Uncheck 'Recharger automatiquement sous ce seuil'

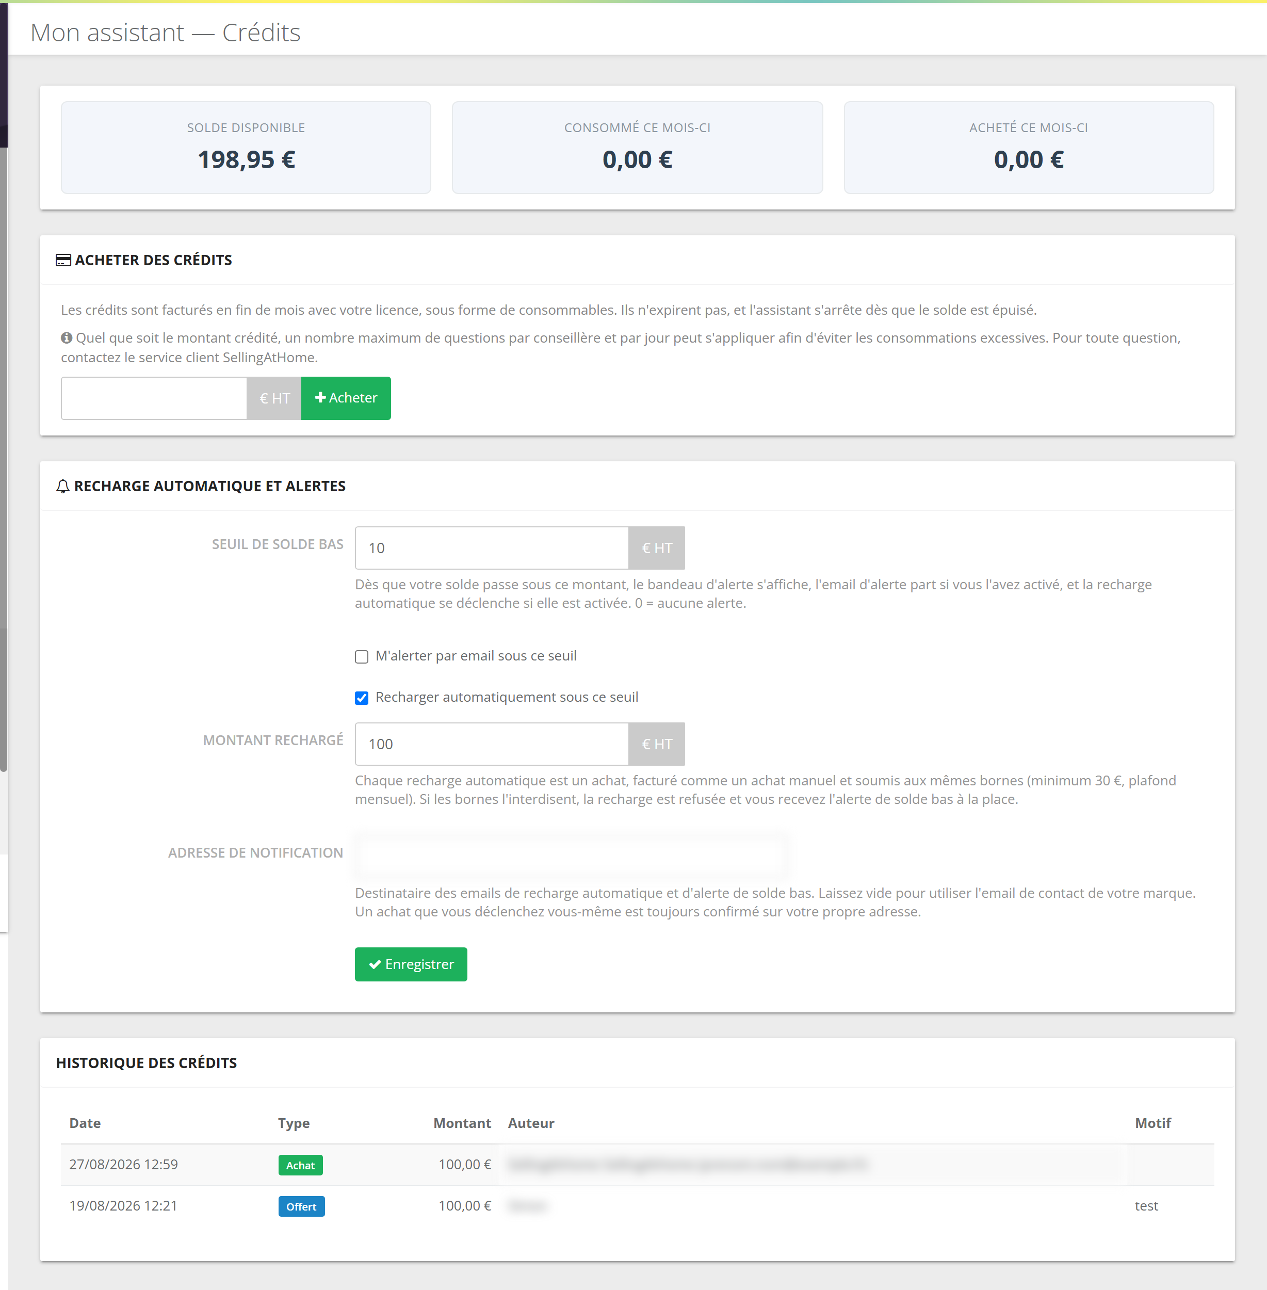coord(361,698)
